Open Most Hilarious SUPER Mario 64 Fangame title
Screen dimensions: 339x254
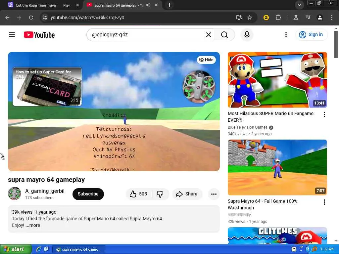270,117
